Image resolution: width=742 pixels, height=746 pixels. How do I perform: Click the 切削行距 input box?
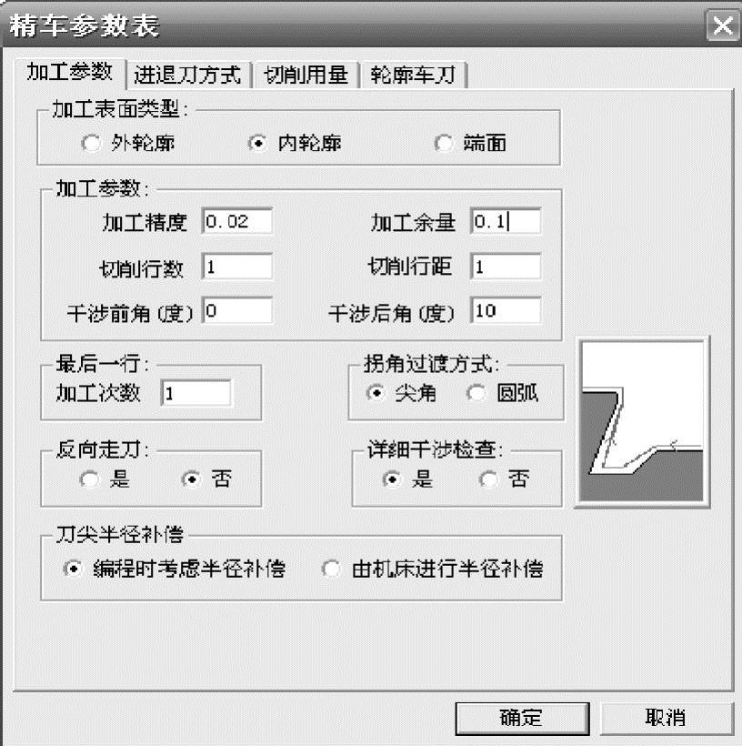(506, 267)
